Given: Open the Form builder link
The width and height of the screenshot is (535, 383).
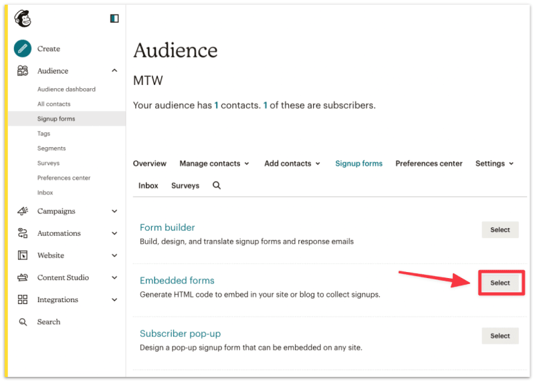Looking at the screenshot, I should pos(167,227).
